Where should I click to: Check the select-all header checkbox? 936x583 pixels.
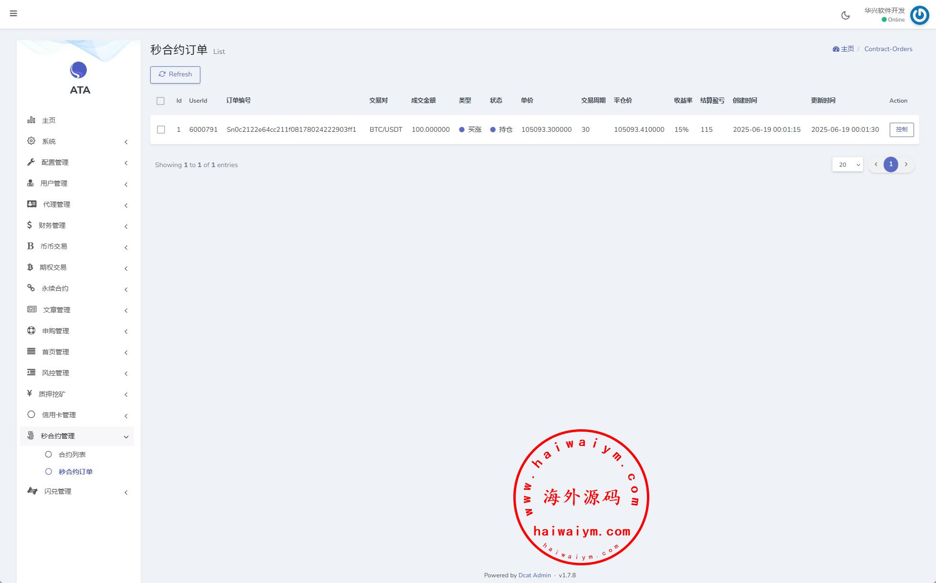coord(160,101)
